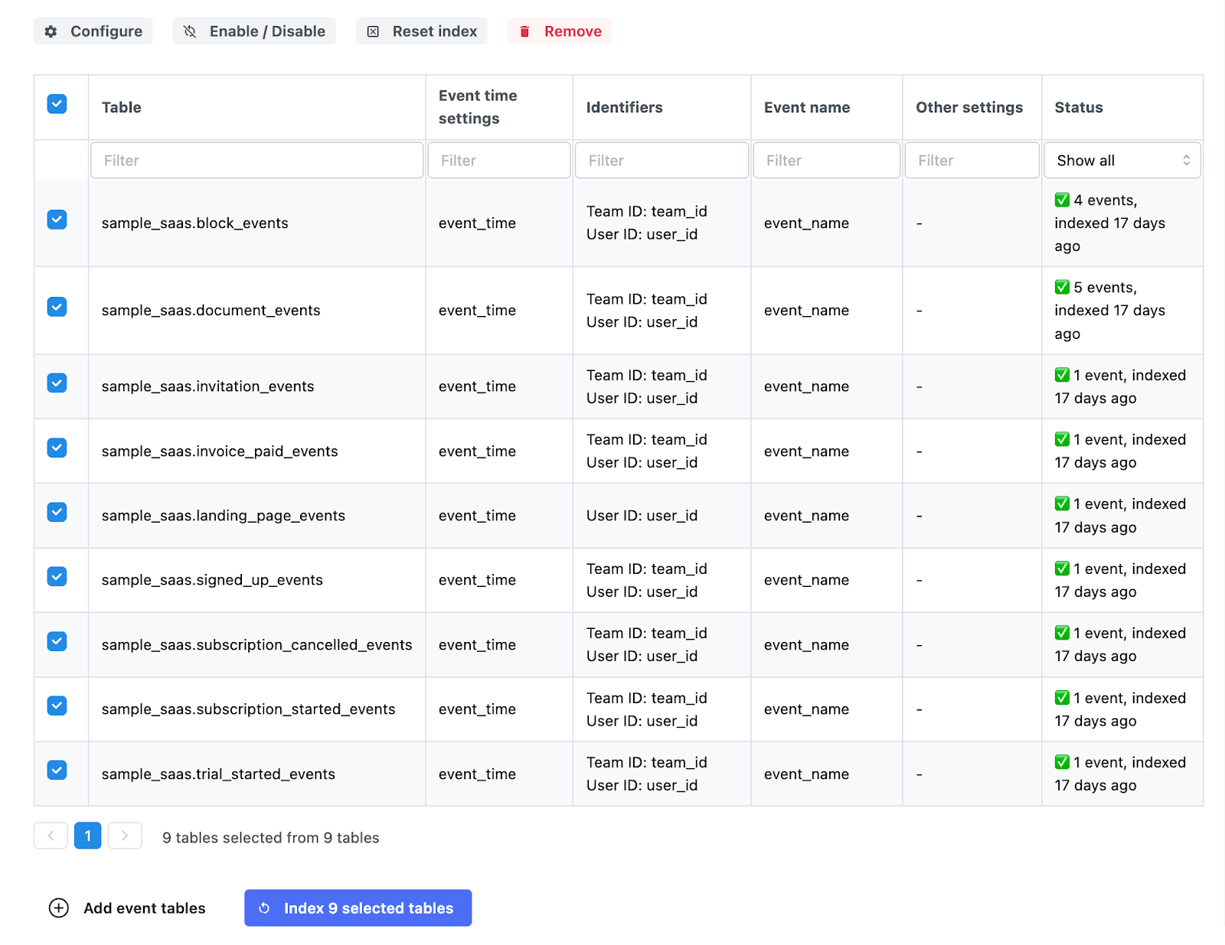Click the red Remove trash icon
This screenshot has height=945, width=1225.
524,31
